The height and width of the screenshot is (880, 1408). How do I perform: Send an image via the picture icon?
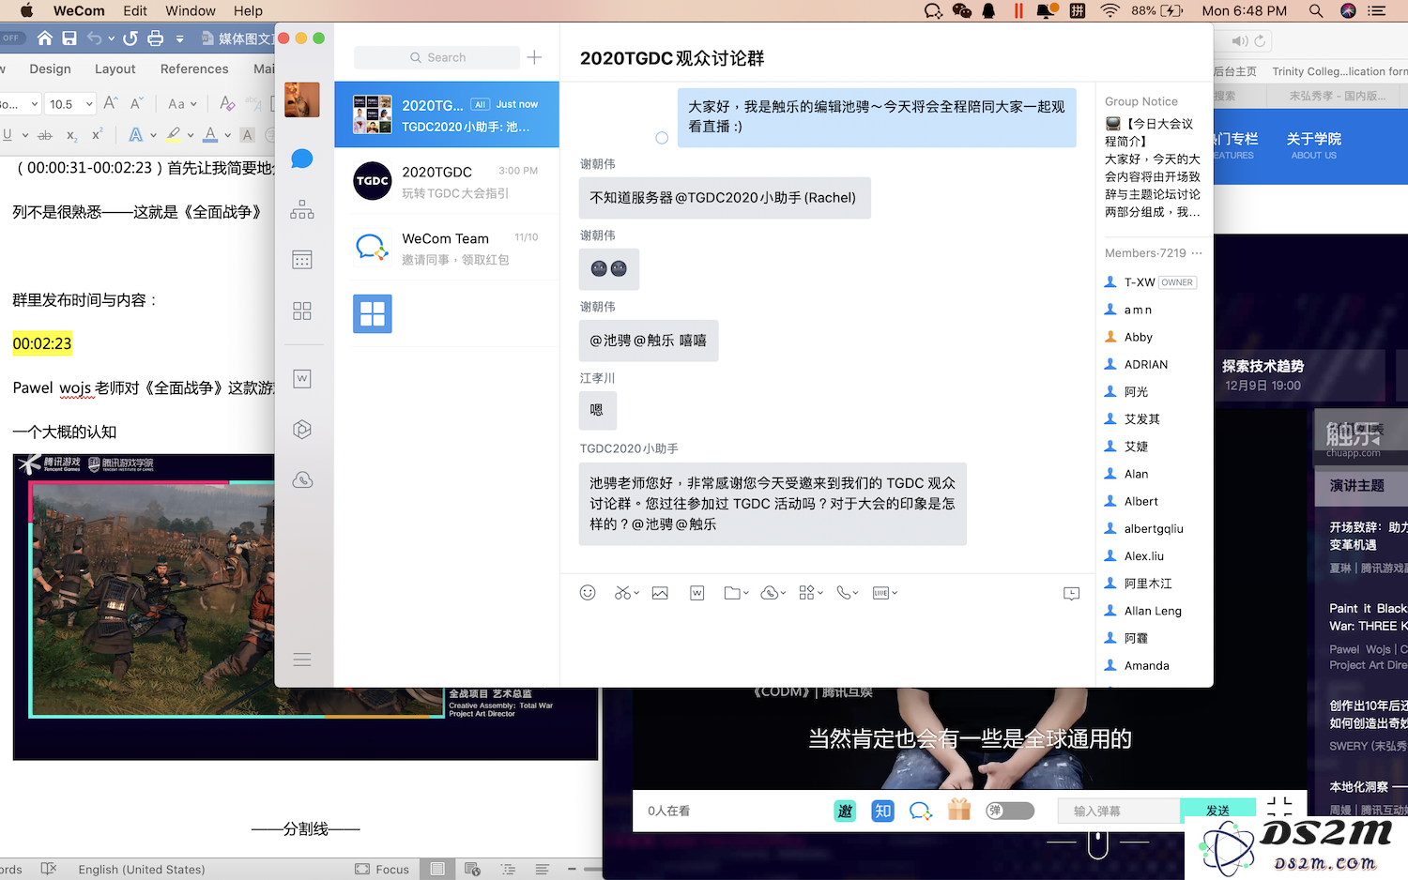660,593
